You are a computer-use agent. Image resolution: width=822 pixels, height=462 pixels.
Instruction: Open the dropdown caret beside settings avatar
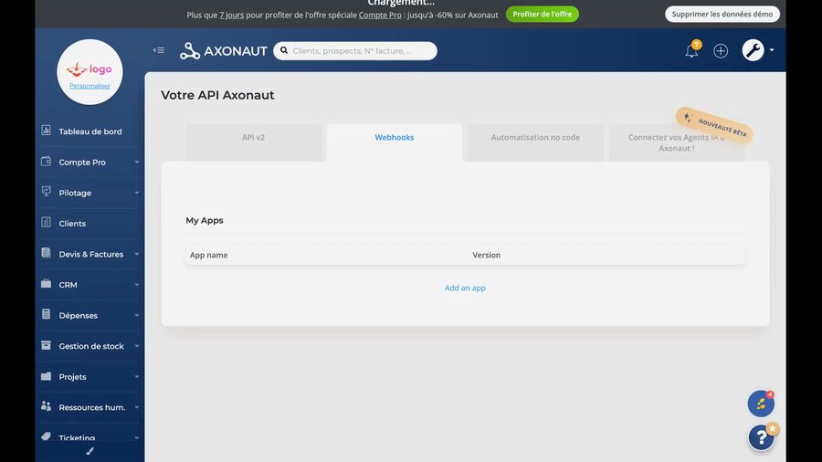click(x=772, y=50)
